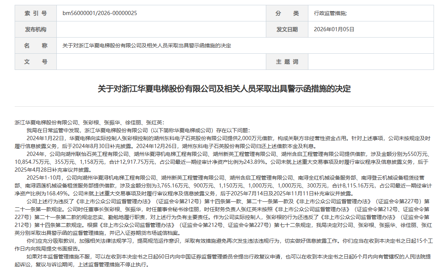Click the document name in the 名称 row
Screen dimensions: 446x275
(x=147, y=45)
